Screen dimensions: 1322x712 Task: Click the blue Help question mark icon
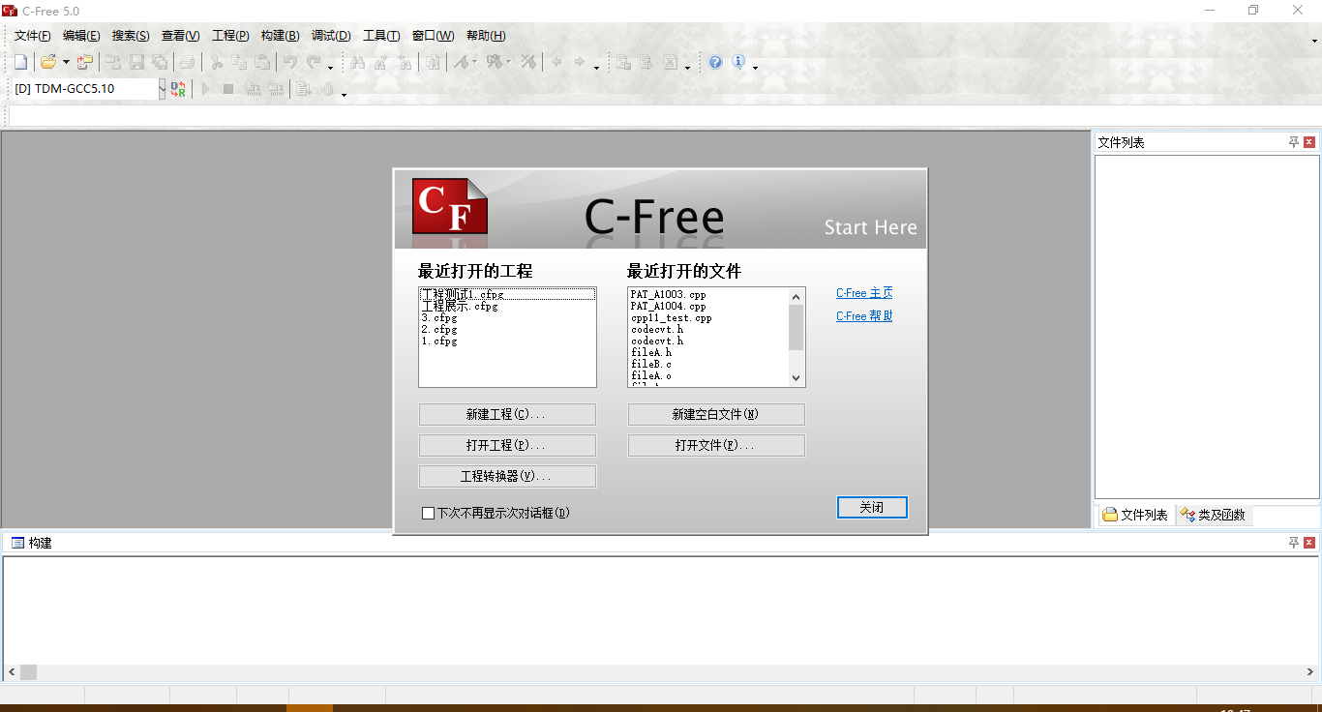[715, 62]
